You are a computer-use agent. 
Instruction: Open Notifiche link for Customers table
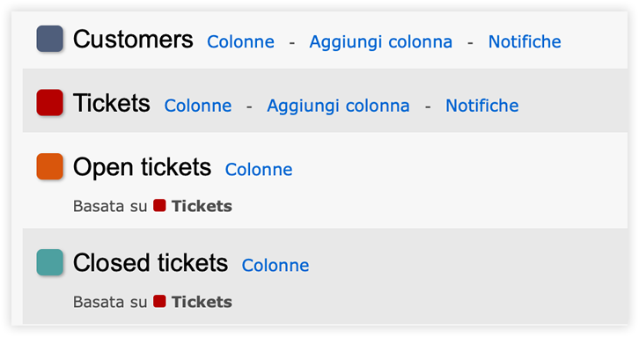(x=525, y=41)
